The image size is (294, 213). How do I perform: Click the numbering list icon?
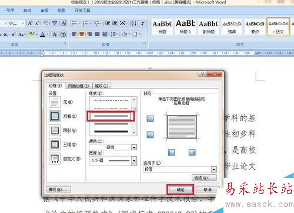click(x=85, y=23)
